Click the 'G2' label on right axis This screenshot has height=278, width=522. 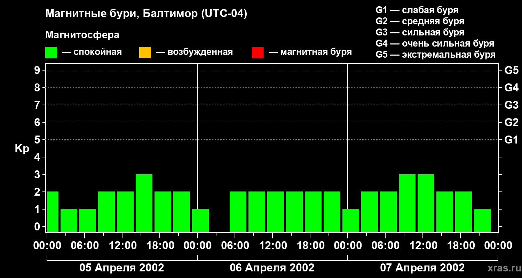pyautogui.click(x=511, y=122)
